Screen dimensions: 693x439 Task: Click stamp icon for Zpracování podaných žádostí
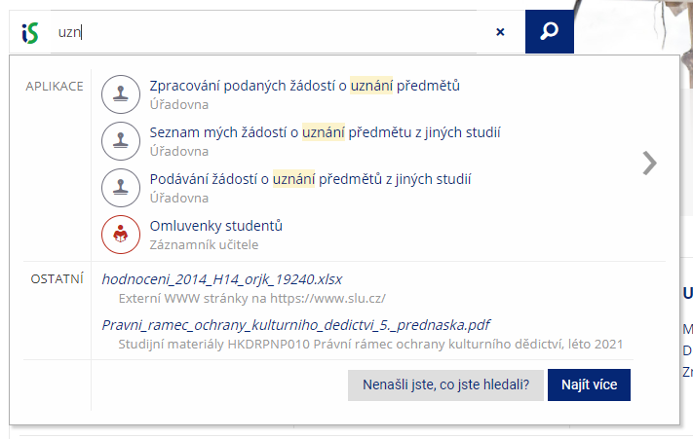[121, 94]
